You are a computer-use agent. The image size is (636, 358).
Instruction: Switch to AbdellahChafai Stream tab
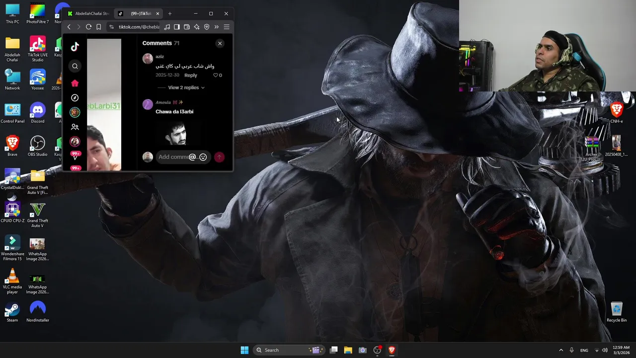[88, 13]
